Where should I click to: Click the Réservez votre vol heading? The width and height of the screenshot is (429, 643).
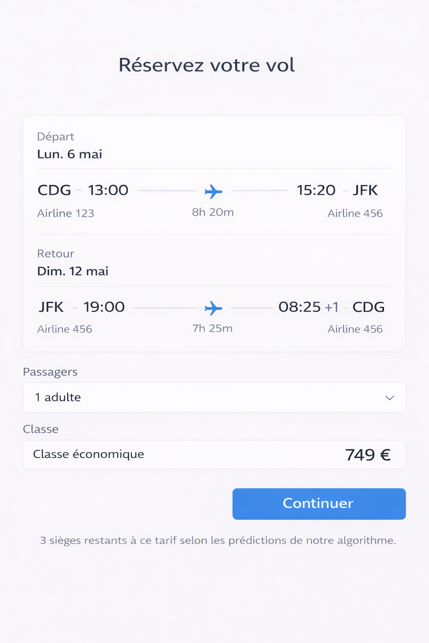point(207,65)
